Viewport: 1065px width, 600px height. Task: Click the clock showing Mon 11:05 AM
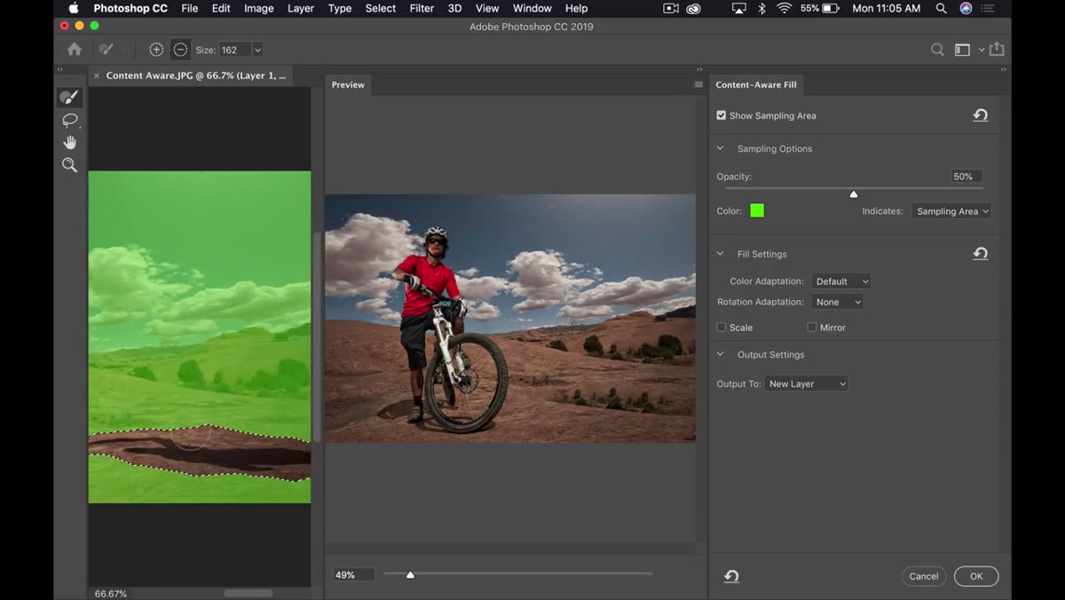click(886, 8)
